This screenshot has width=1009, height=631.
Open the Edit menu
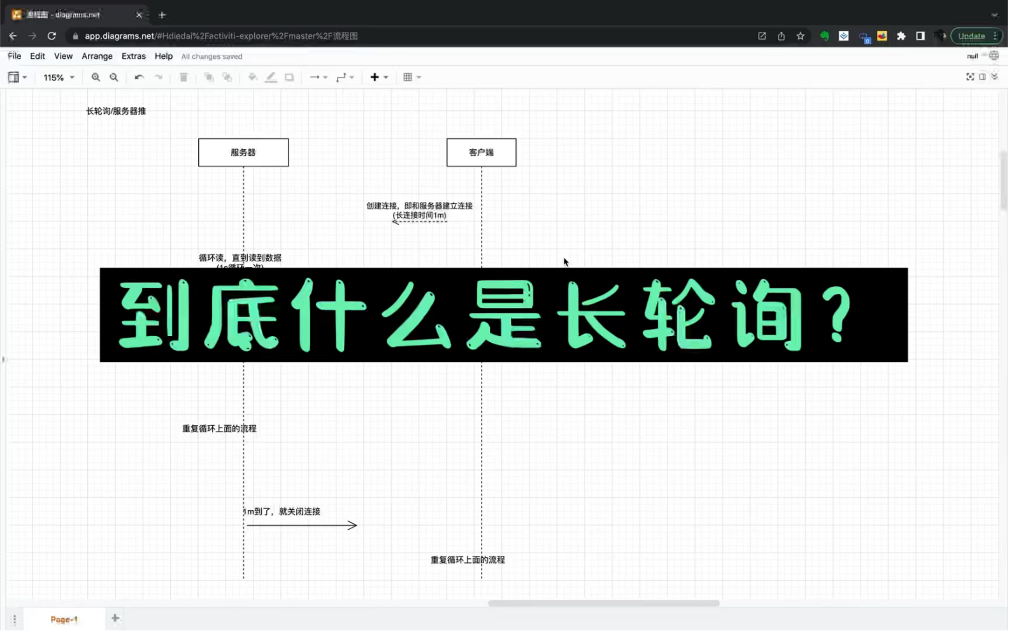tap(38, 56)
